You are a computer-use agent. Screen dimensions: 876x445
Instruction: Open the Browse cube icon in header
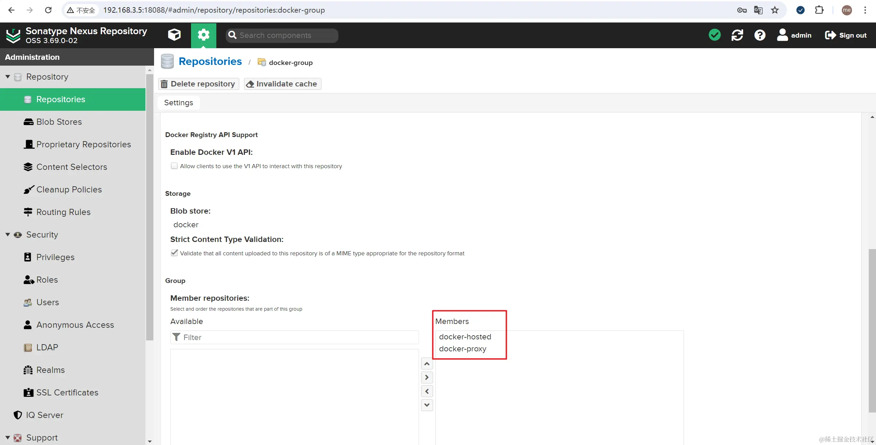174,35
